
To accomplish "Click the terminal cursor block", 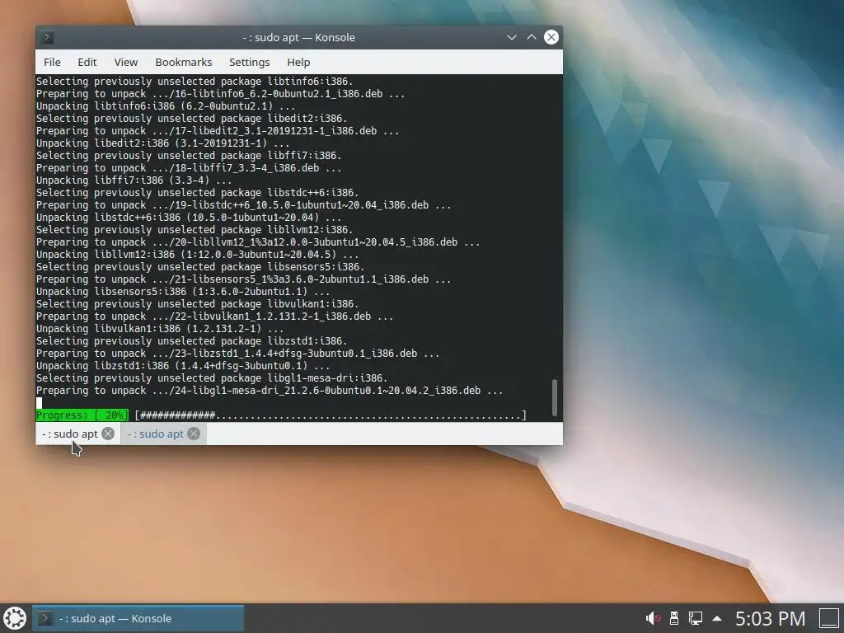I will pos(39,402).
